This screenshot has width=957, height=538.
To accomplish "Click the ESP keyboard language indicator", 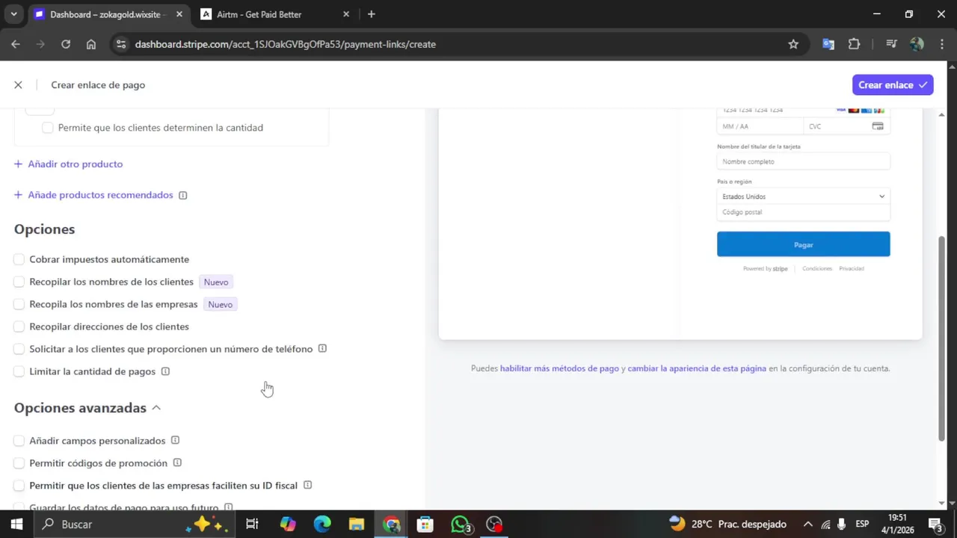I will [862, 525].
